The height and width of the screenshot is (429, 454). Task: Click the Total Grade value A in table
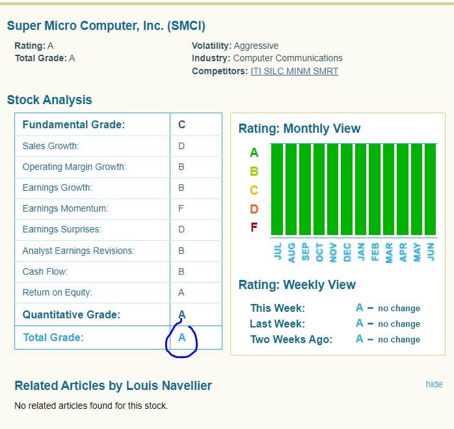tap(182, 337)
